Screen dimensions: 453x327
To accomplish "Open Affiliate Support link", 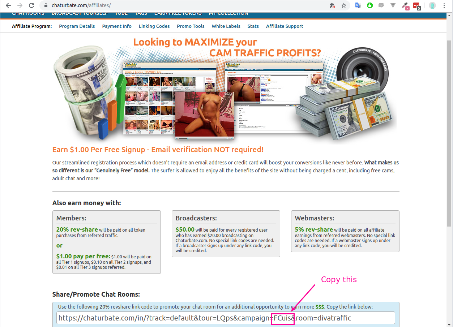I will [285, 26].
